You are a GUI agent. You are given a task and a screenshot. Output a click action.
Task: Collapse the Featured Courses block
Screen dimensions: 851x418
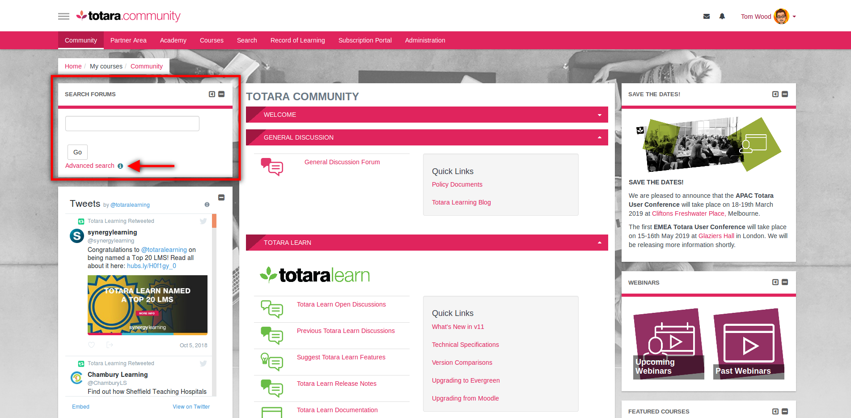coord(785,411)
